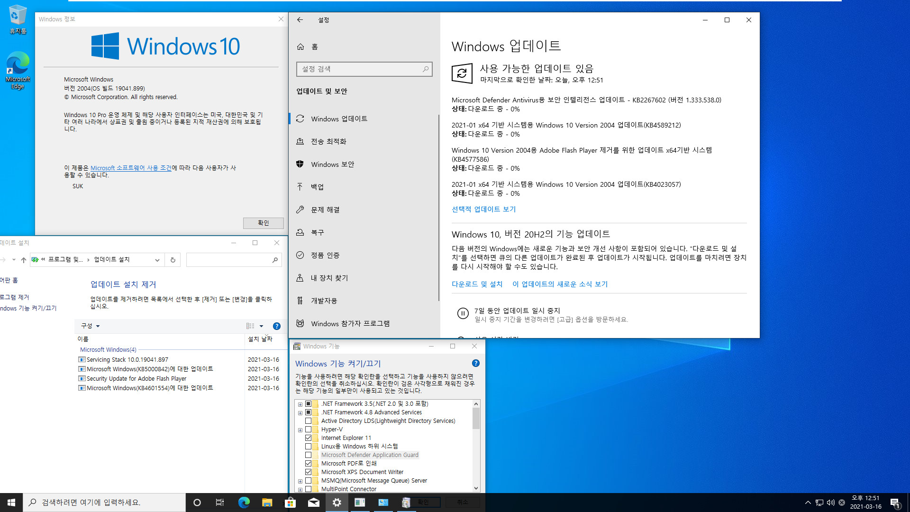Select 정품 인증 in sidebar

364,255
